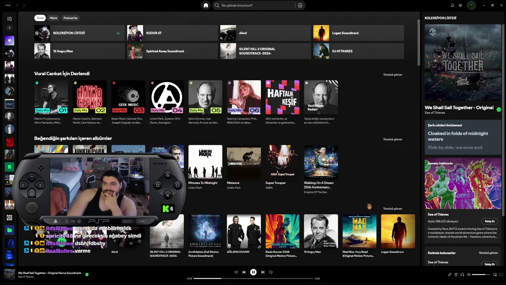
Task: Open the DJ ATTANSES shortcut tile
Action: (359, 51)
